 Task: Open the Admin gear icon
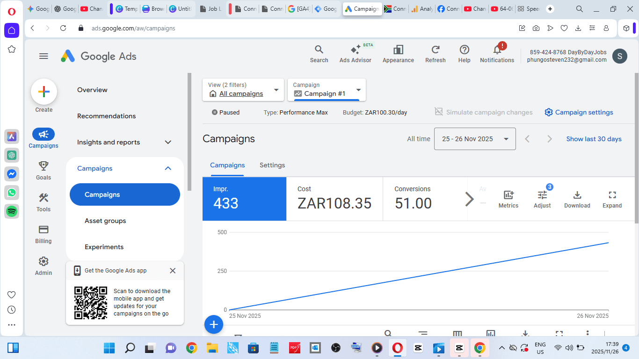[44, 261]
